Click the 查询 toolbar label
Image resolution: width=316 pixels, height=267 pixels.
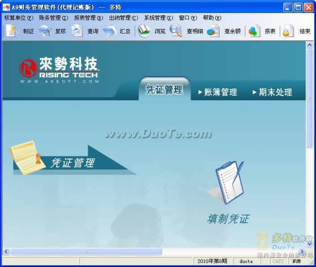click(x=93, y=31)
